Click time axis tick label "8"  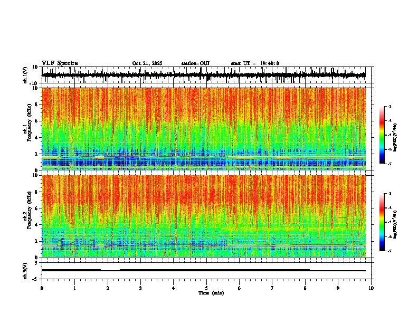[305, 288]
